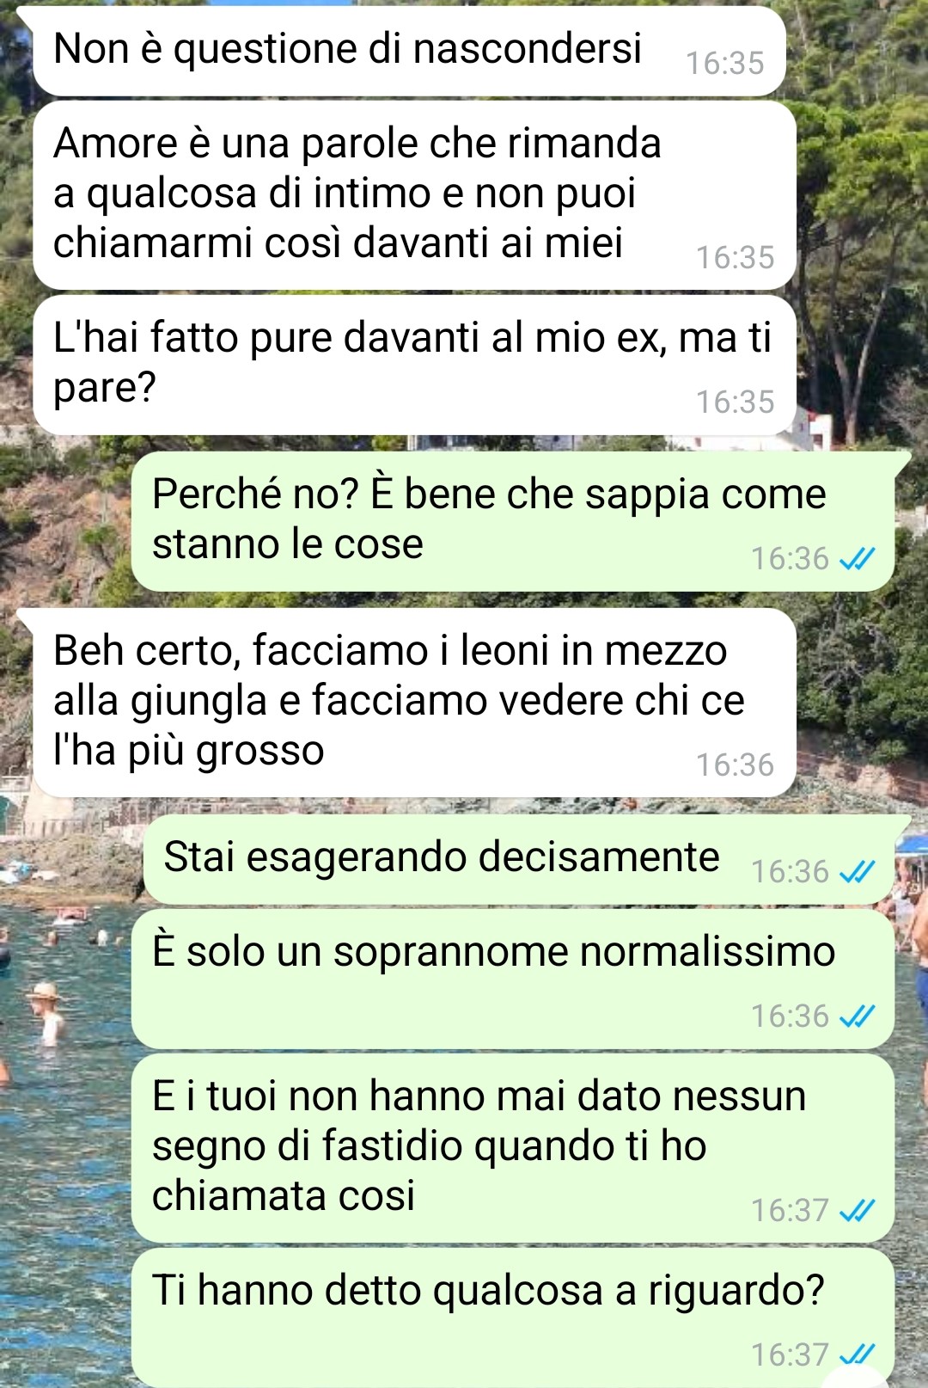Click the double-check icon on 'soprannome normalissimo' message

857,1016
